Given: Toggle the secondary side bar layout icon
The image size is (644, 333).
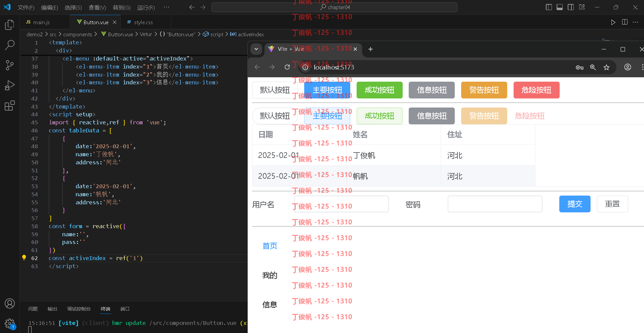Looking at the screenshot, I should [571, 7].
